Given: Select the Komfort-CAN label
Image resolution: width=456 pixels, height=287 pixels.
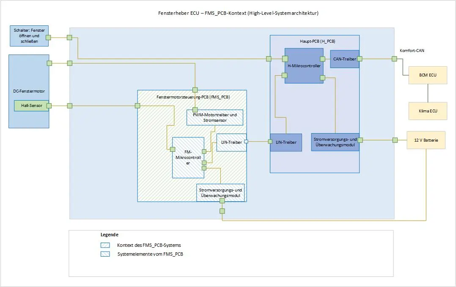Looking at the screenshot, I should click(x=412, y=51).
